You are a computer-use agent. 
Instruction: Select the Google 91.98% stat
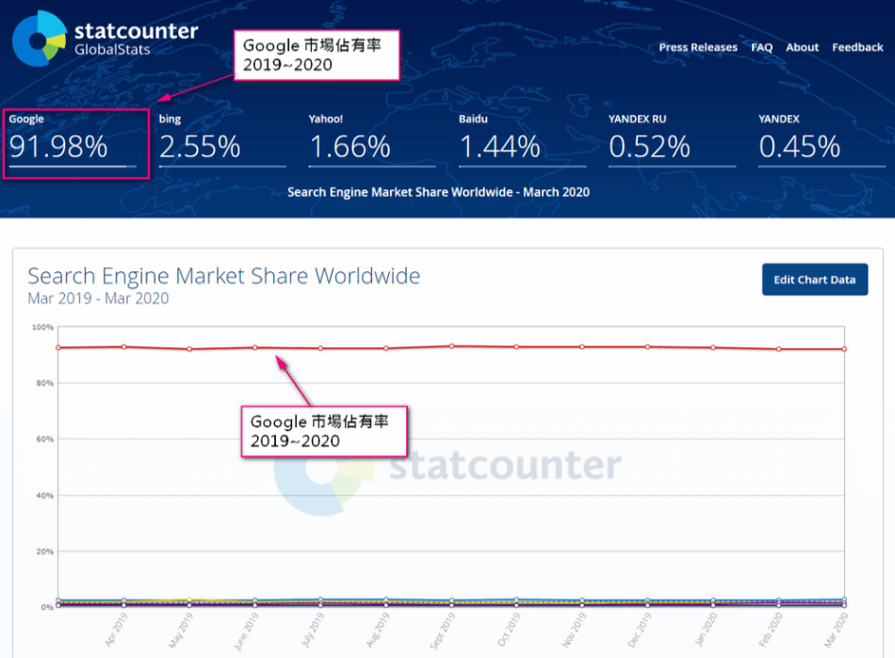coord(73,141)
